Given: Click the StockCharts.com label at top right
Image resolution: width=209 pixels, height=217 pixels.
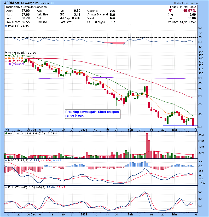Looking at the screenshot, I should 186,3.
